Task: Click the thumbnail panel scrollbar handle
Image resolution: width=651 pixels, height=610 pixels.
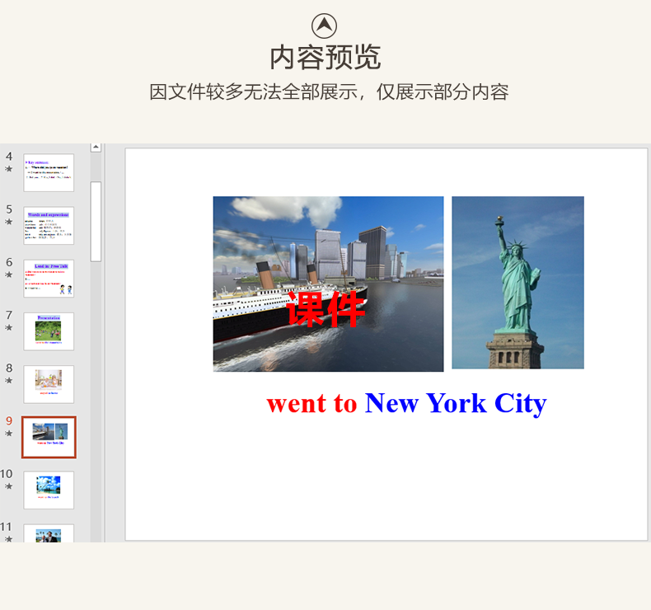Action: click(x=96, y=222)
